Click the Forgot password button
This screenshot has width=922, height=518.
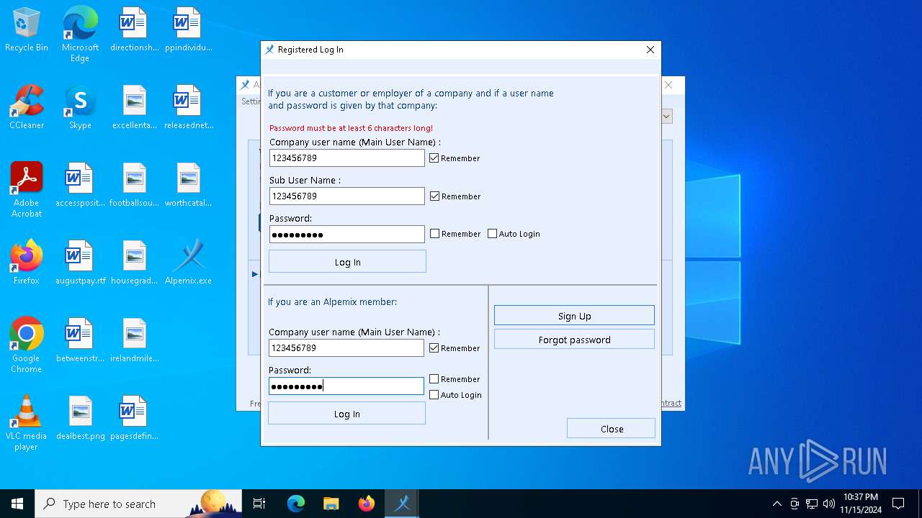574,340
